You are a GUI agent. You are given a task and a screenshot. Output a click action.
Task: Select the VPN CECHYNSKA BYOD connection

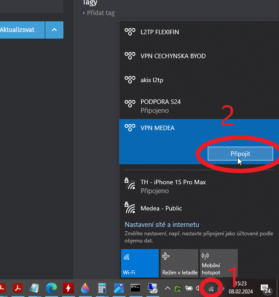tap(199, 56)
